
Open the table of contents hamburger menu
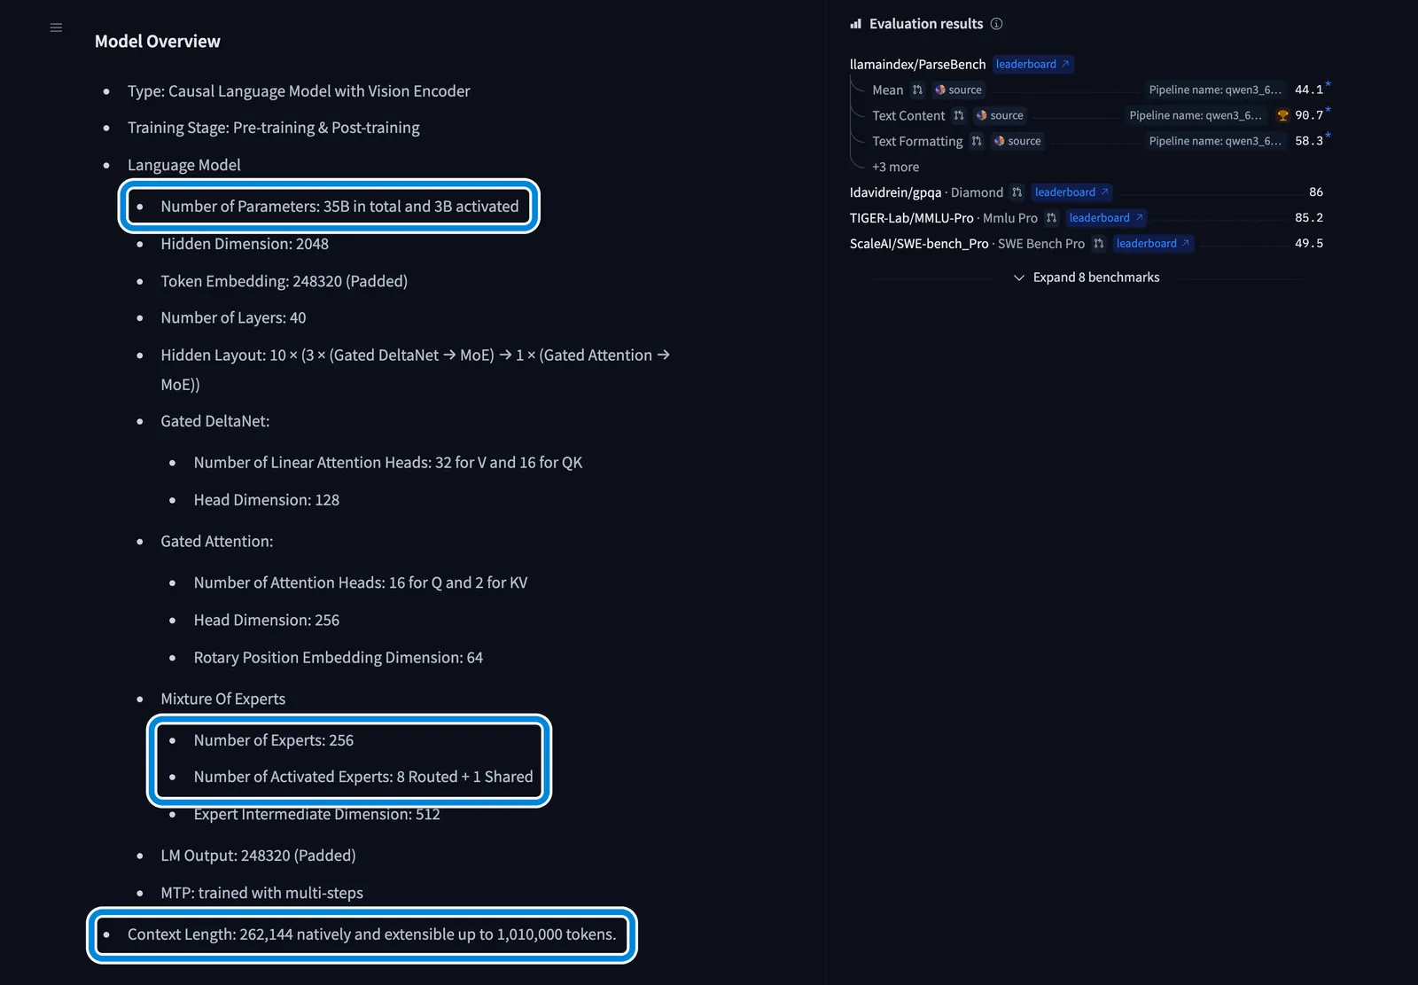click(x=56, y=27)
